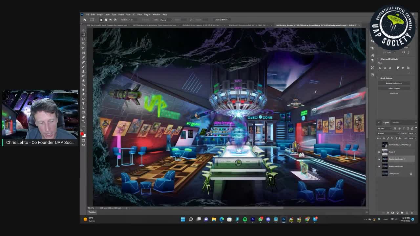Choose Add to Selection mode icon
This screenshot has width=420, height=236.
[x=106, y=20]
